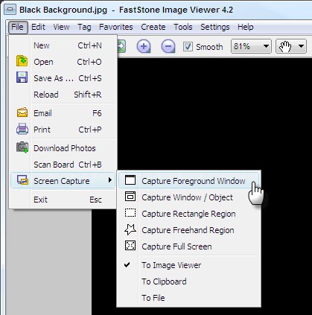Click the Capture Window / Object label
The image size is (312, 315).
pos(187,197)
